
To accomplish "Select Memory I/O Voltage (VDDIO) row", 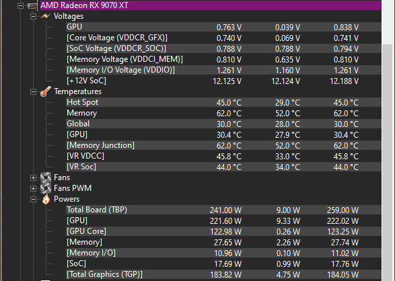I will point(223,70).
